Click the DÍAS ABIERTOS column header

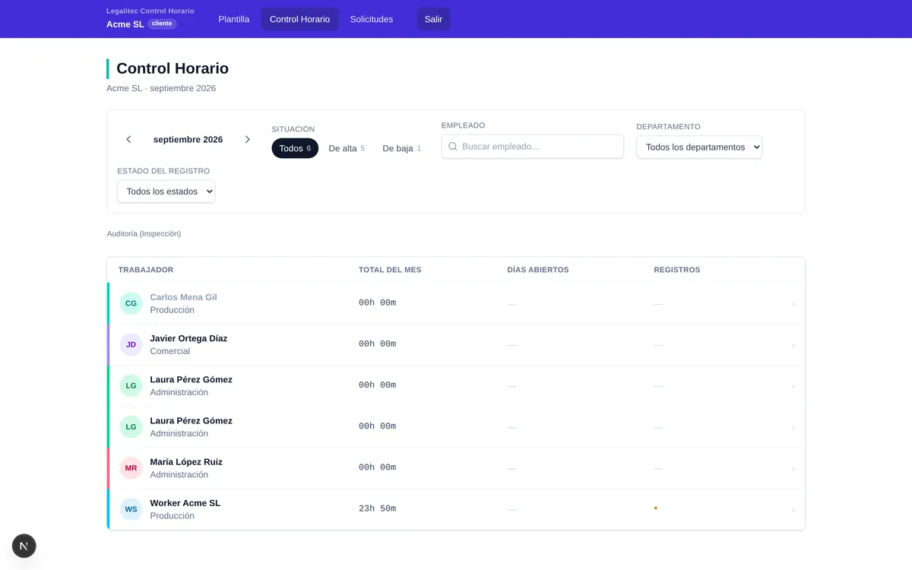538,270
